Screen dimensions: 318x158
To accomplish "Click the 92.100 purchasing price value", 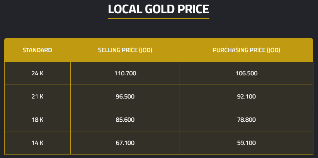I will (x=246, y=97).
